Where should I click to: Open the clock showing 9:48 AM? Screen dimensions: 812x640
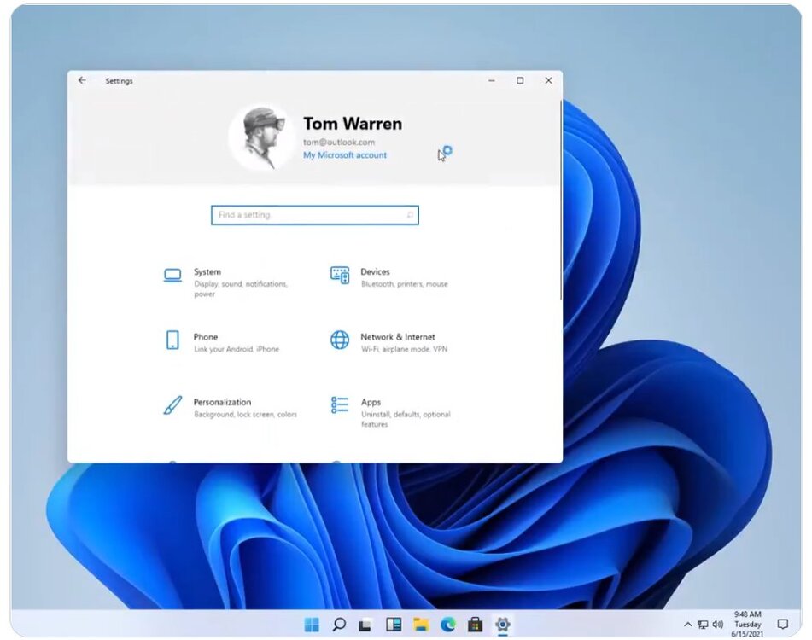tap(747, 624)
